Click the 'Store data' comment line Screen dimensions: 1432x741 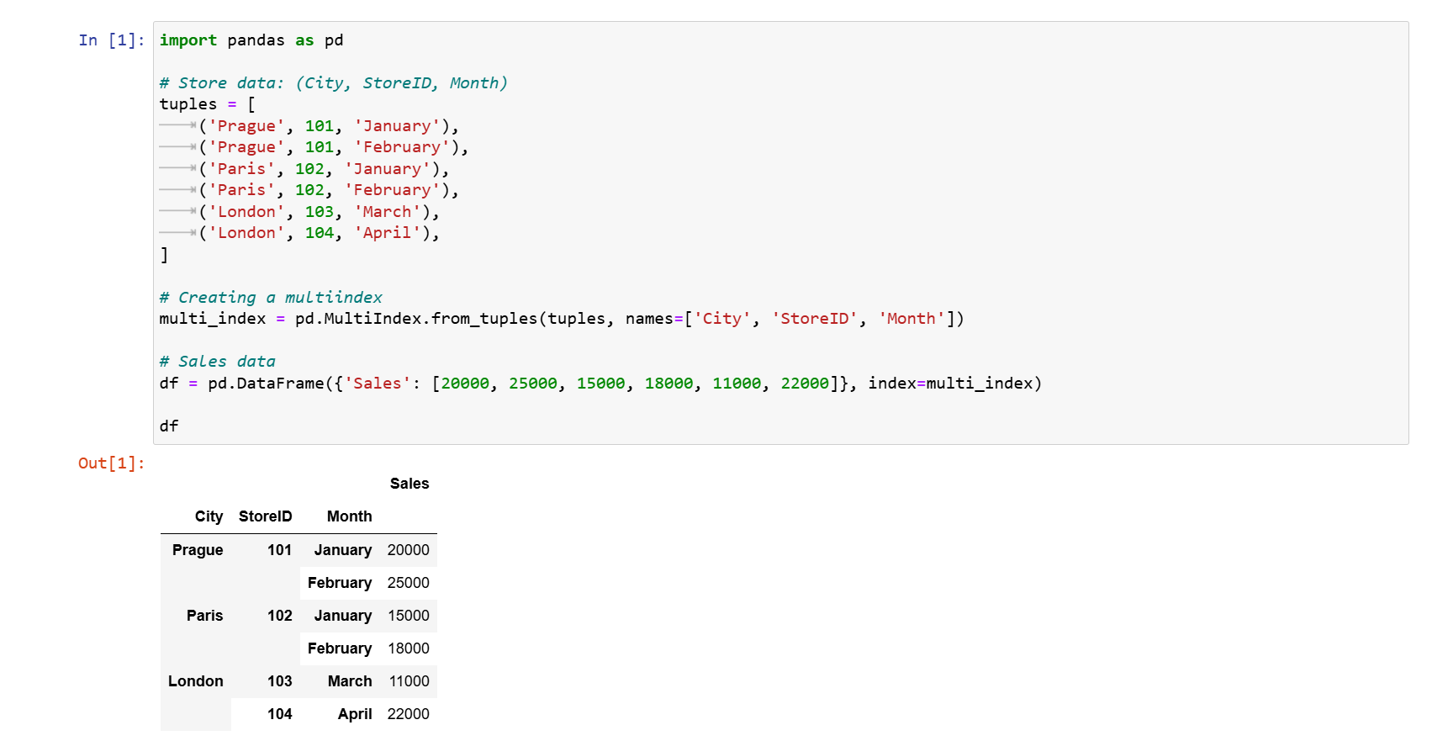[333, 83]
